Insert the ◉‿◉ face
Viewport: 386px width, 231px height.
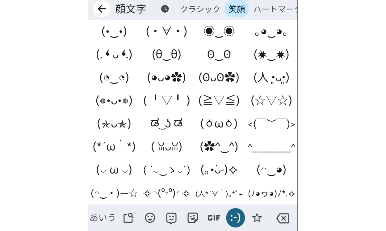point(219,31)
